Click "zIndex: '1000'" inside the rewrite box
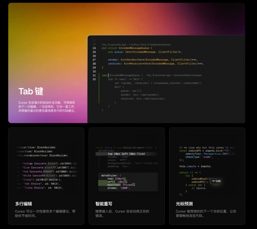This screenshot has height=229, width=257. (x=119, y=188)
